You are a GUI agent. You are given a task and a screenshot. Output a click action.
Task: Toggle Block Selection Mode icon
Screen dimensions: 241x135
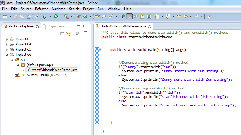pyautogui.click(x=142, y=16)
